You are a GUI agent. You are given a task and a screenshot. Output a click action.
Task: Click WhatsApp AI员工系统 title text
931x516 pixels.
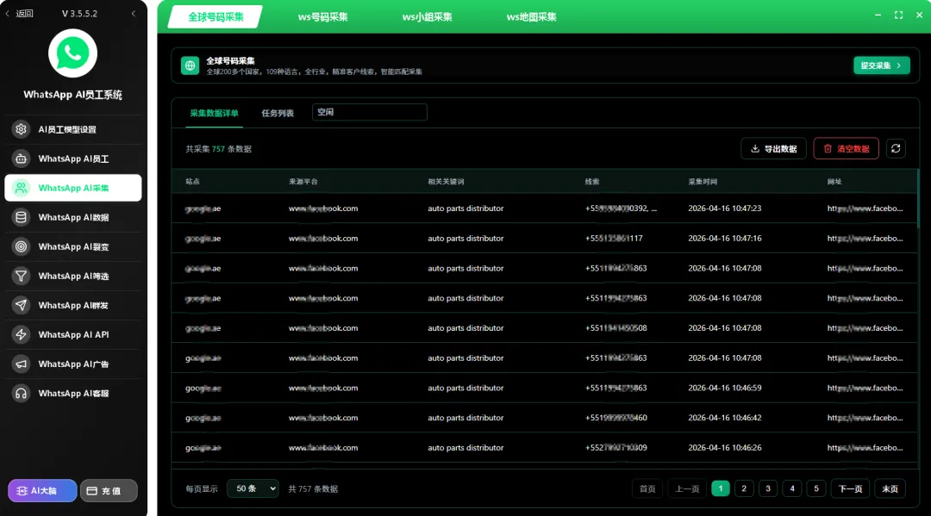click(x=73, y=95)
